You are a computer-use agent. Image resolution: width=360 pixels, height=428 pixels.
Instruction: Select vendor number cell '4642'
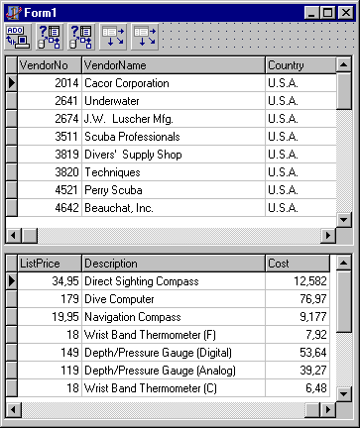50,208
